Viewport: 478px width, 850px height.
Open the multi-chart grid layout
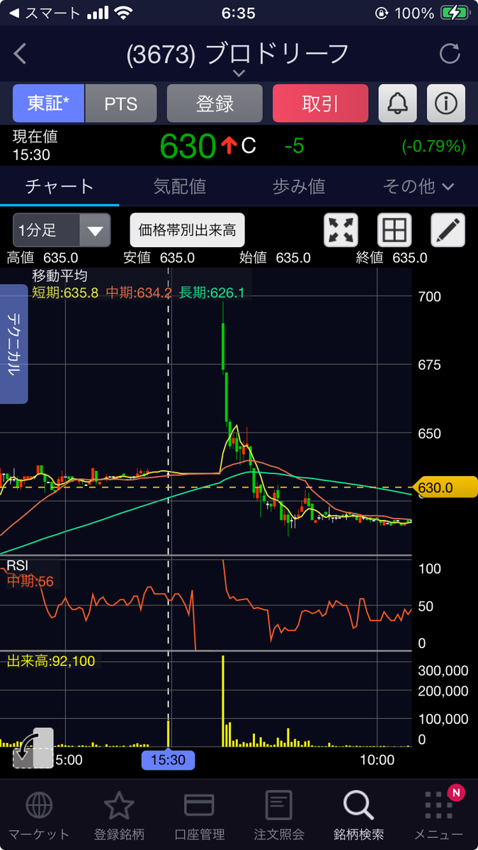point(394,230)
